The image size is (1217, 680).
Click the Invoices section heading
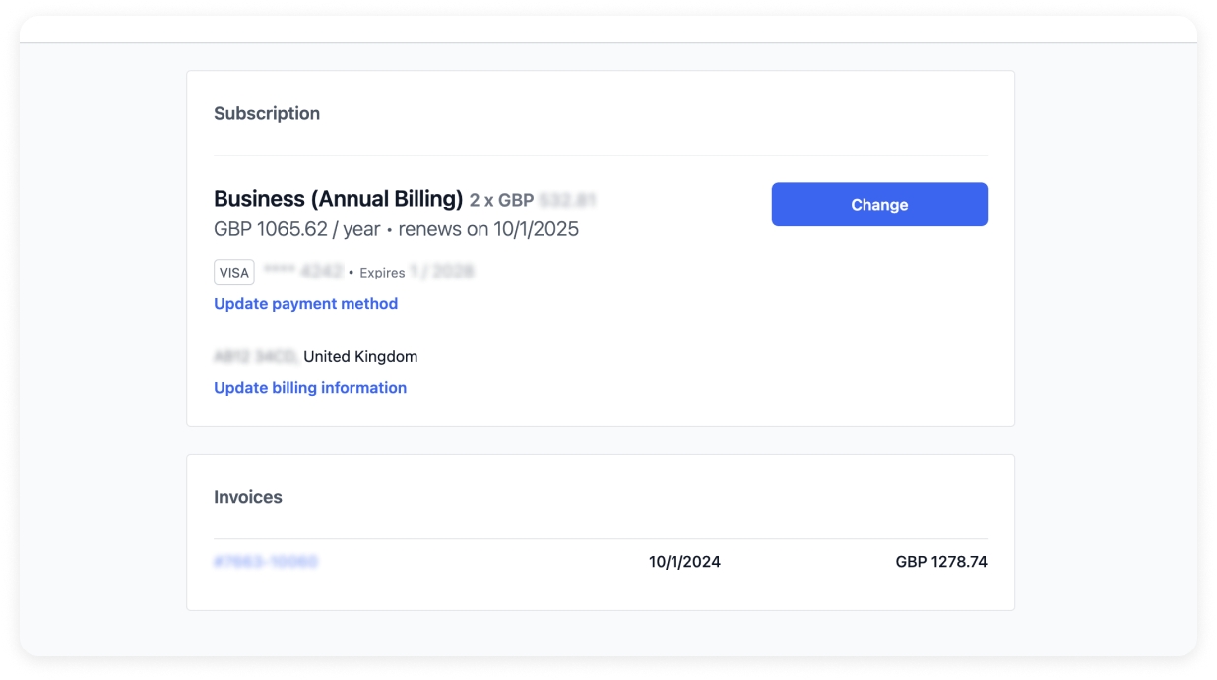point(248,497)
